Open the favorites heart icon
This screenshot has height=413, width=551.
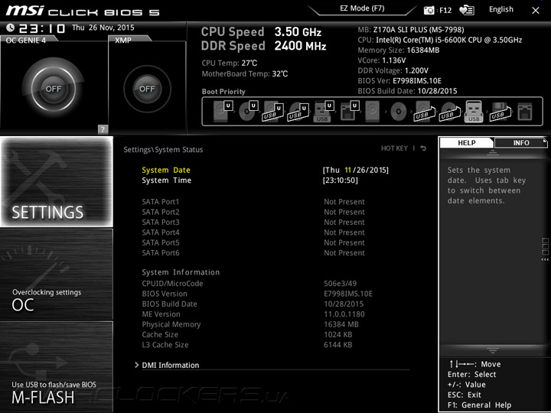tap(467, 10)
